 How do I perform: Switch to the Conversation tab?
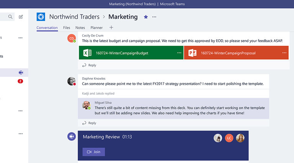(47, 27)
